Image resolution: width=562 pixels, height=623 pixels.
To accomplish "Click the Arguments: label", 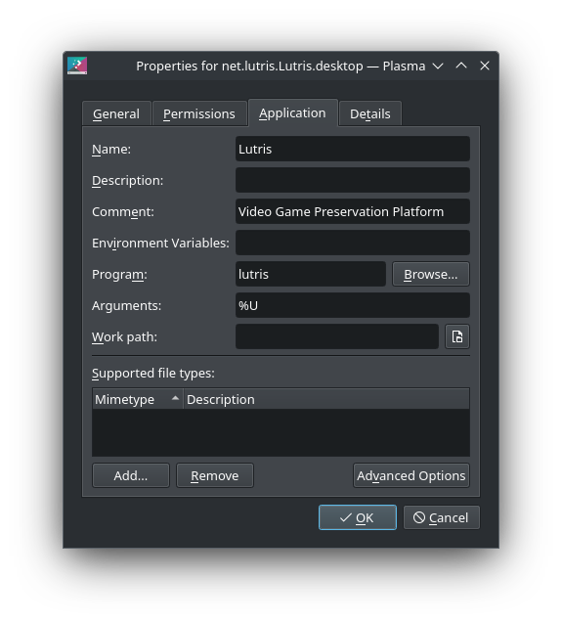I will point(127,306).
